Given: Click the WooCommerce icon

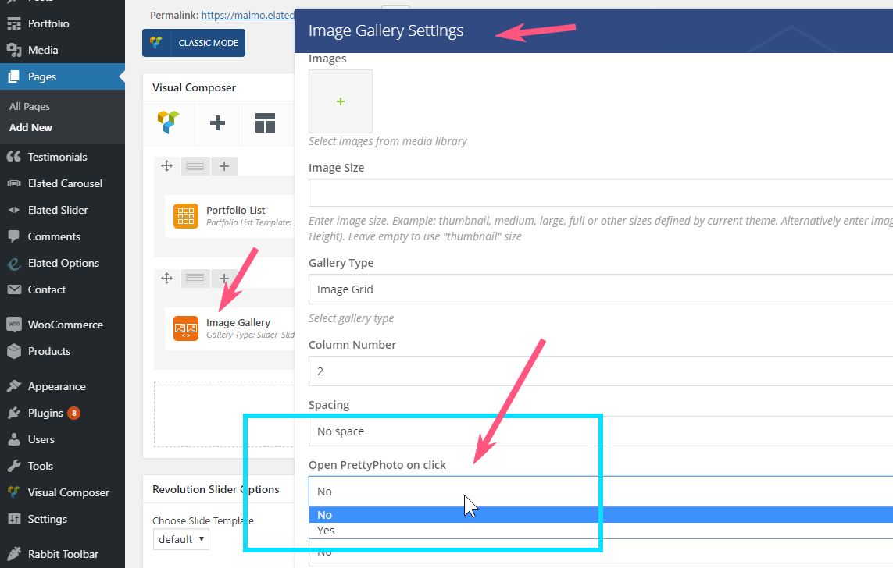Looking at the screenshot, I should (x=13, y=324).
